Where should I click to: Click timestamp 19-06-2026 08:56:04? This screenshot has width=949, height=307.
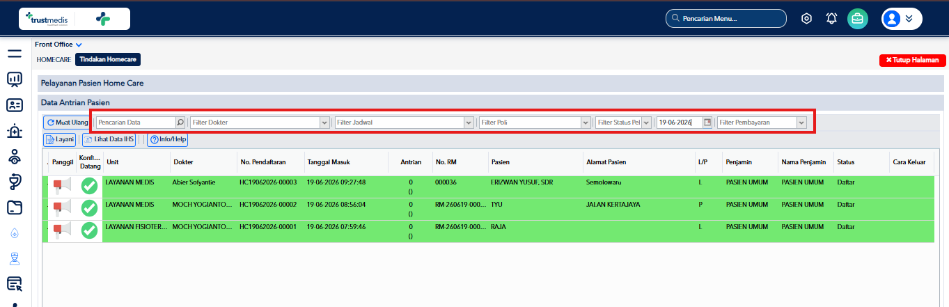coord(336,205)
